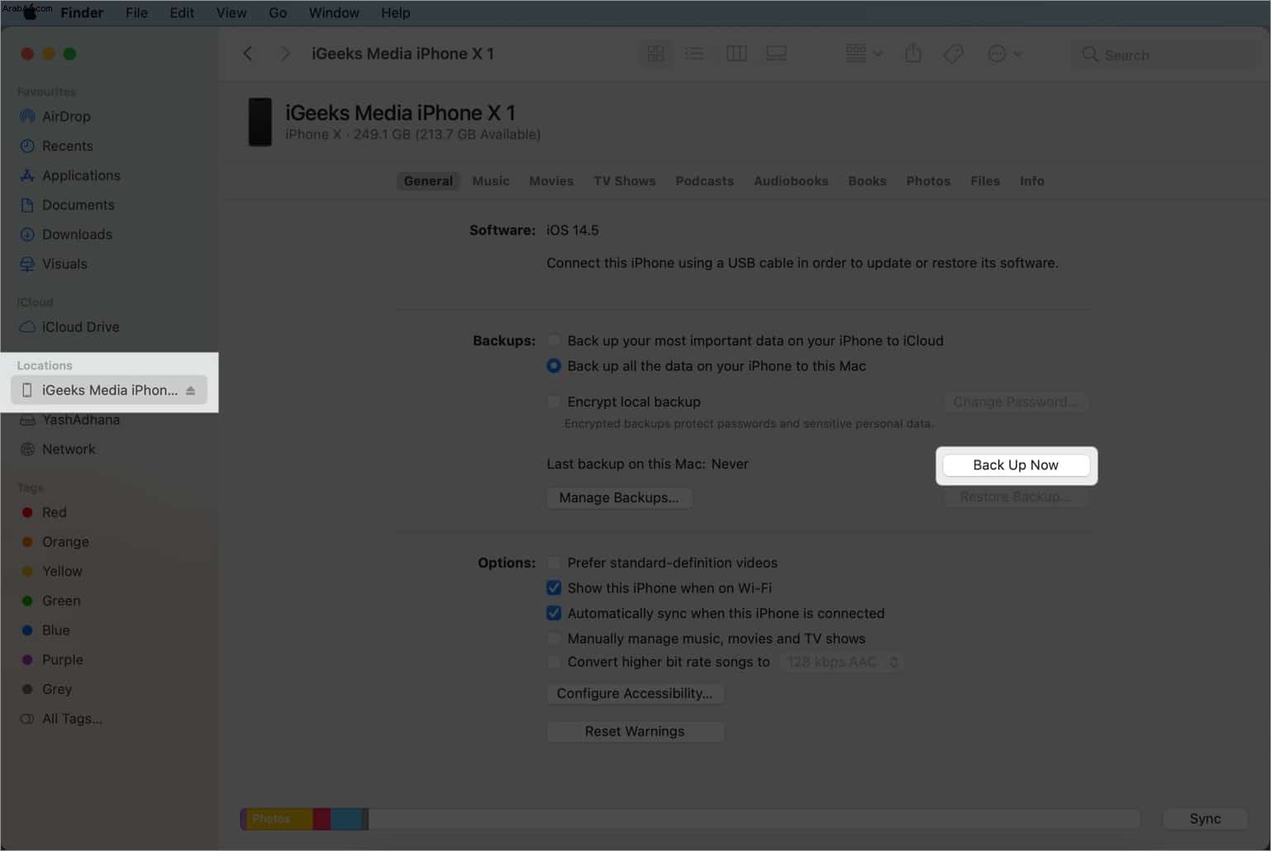Open the 128 kbps AAC bitrate dropdown
This screenshot has width=1271, height=851.
pos(842,662)
